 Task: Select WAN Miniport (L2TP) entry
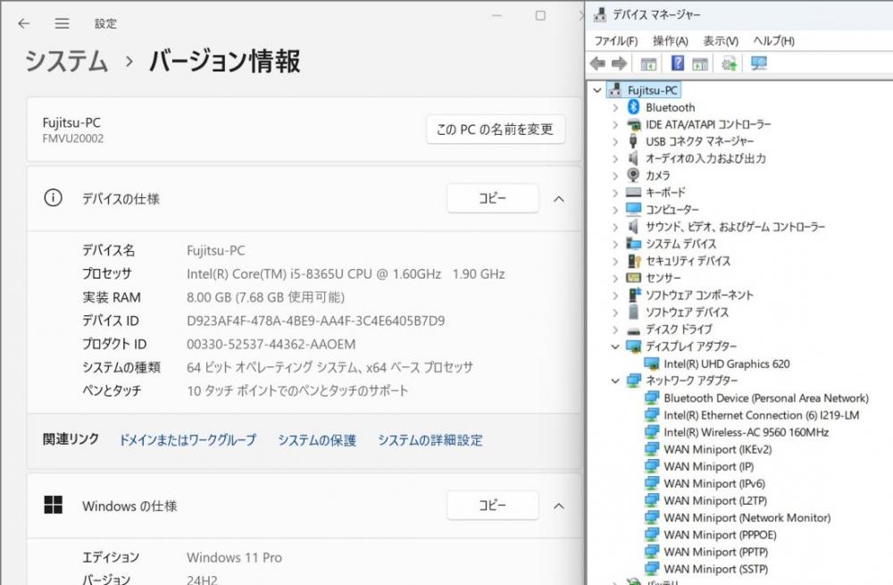pos(715,501)
